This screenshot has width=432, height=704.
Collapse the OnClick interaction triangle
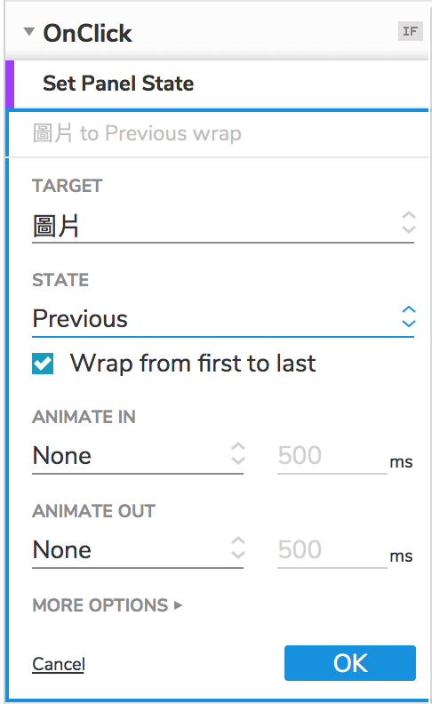point(29,32)
